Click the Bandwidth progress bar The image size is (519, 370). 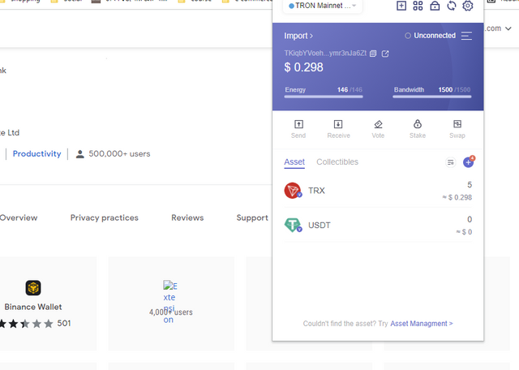[432, 97]
